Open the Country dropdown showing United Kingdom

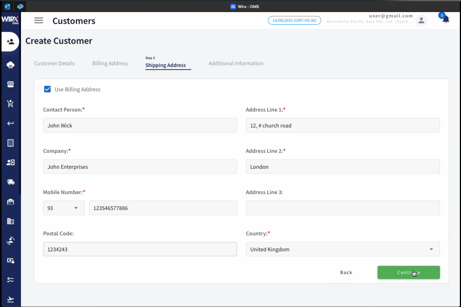coord(343,249)
